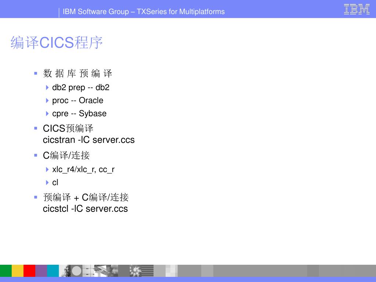Click the IBM logo in the header
The image size is (376, 282).
tap(357, 9)
